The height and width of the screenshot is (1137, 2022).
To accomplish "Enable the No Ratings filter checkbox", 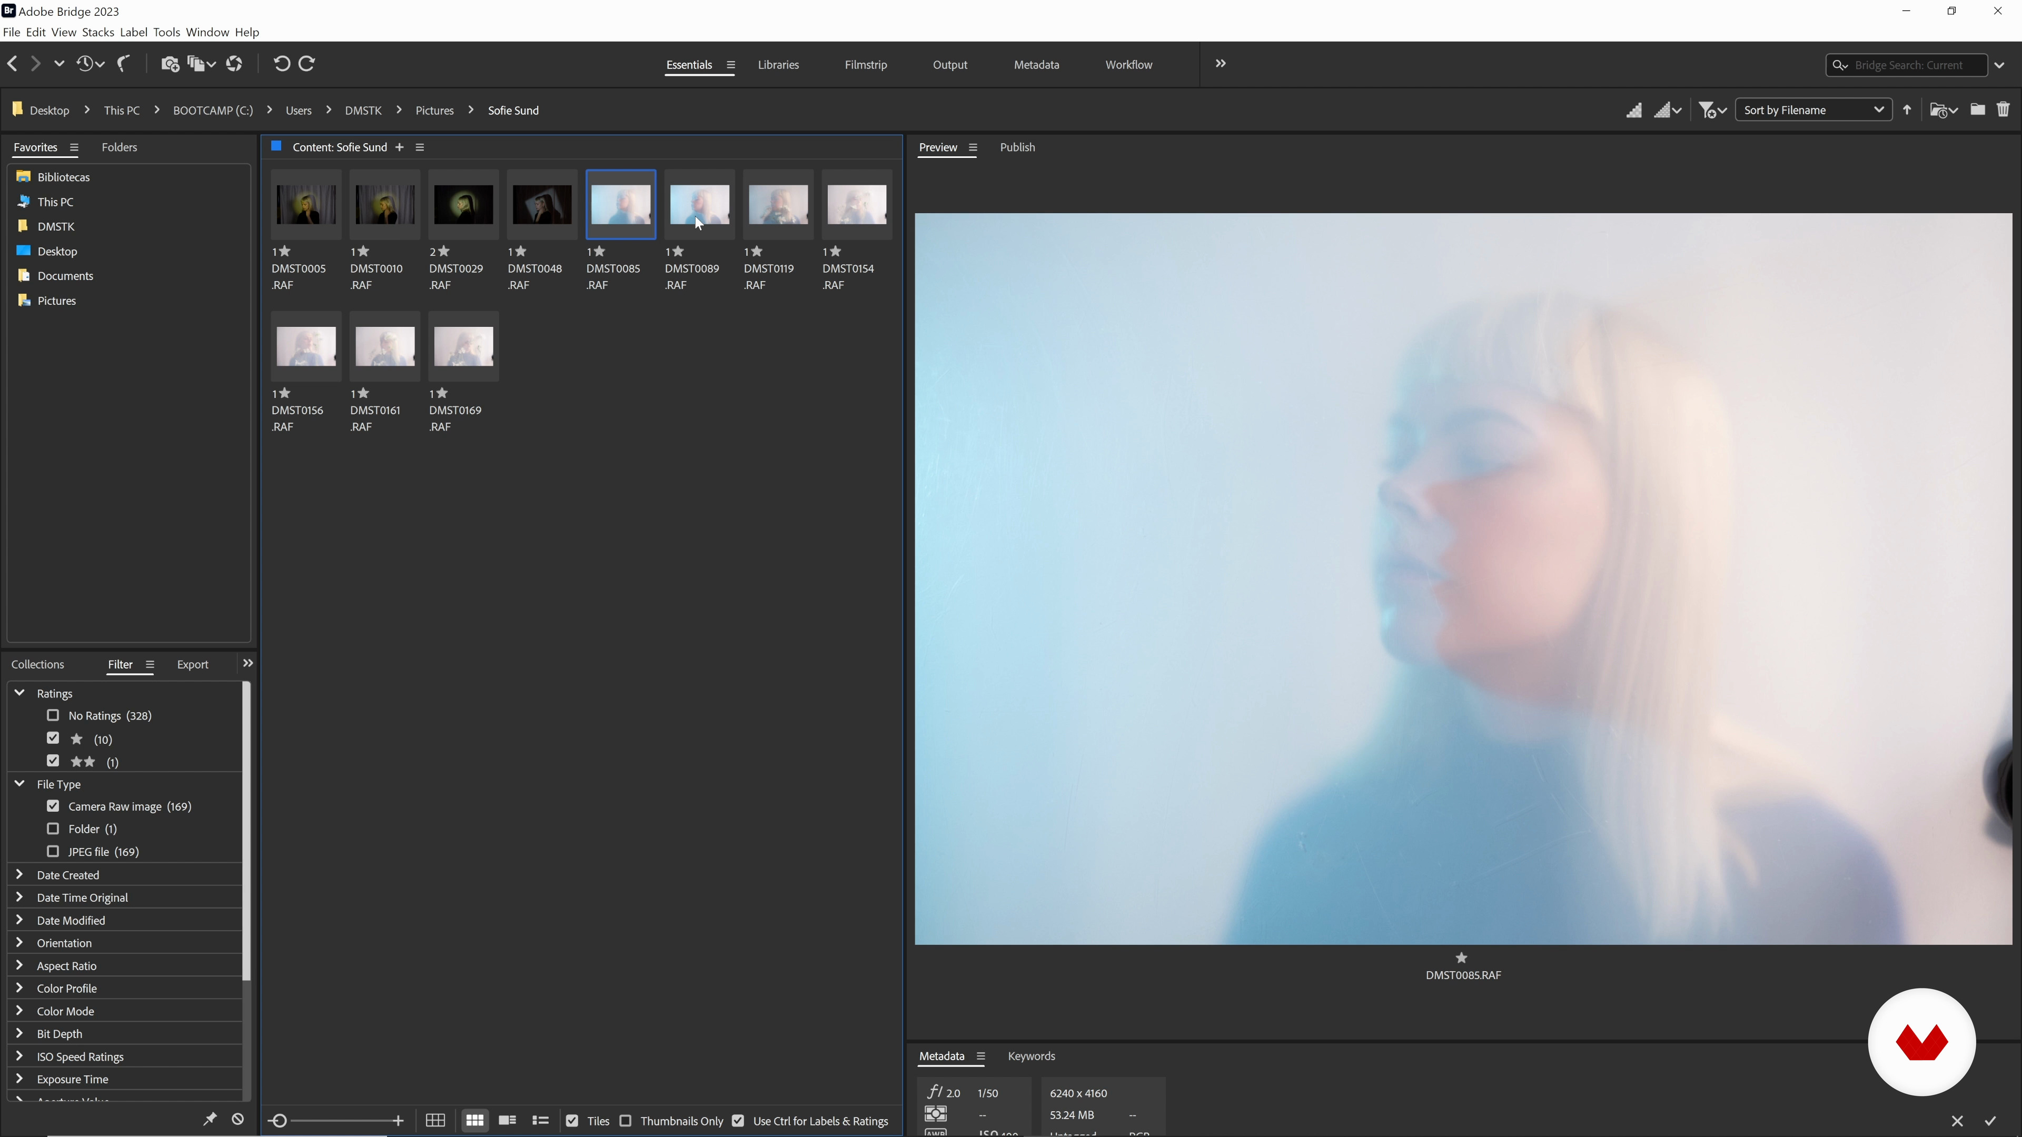I will [x=53, y=715].
